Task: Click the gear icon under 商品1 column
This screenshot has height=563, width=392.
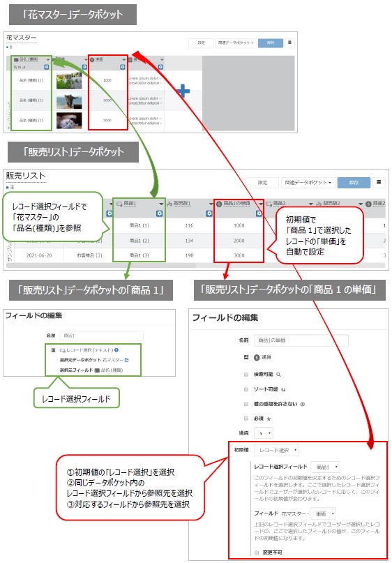Action: coord(160,213)
